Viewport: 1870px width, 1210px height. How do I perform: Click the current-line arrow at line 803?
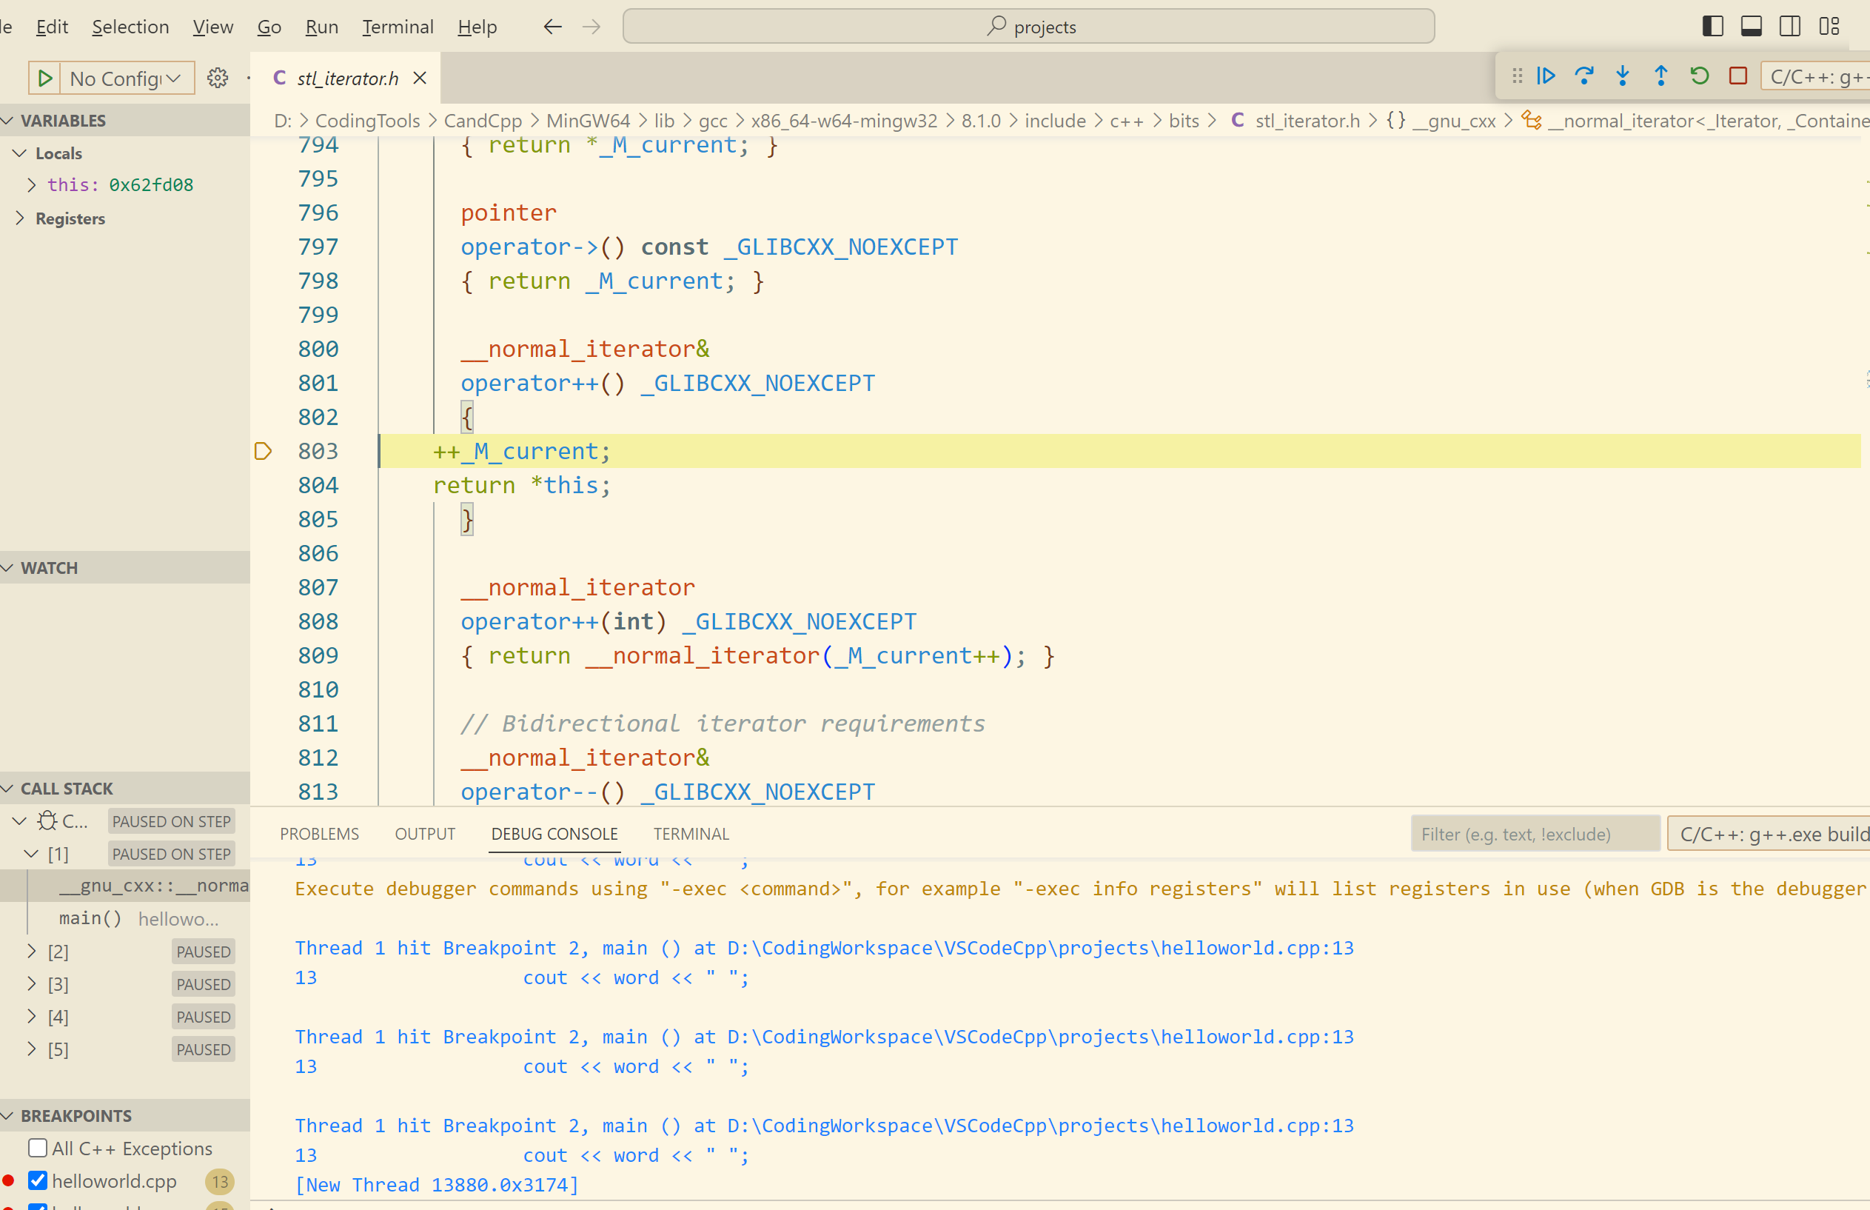click(x=263, y=451)
